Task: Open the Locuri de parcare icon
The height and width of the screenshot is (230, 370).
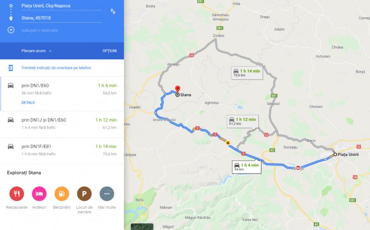Action: 84,193
